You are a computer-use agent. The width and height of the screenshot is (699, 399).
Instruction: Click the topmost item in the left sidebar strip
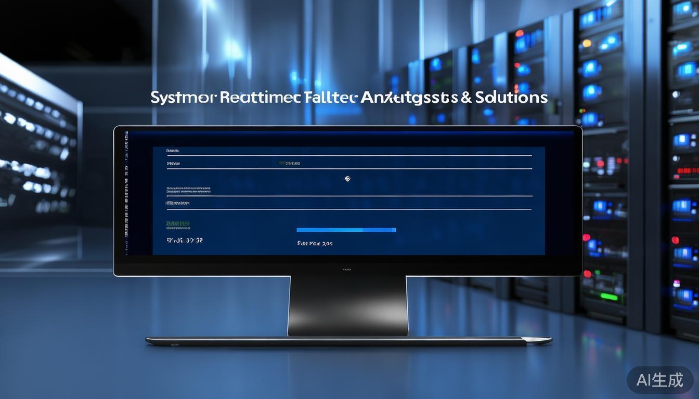click(126, 135)
